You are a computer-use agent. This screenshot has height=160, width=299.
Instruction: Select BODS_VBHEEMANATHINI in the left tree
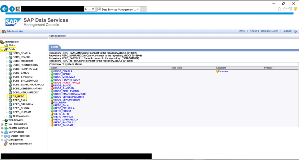tap(27, 89)
